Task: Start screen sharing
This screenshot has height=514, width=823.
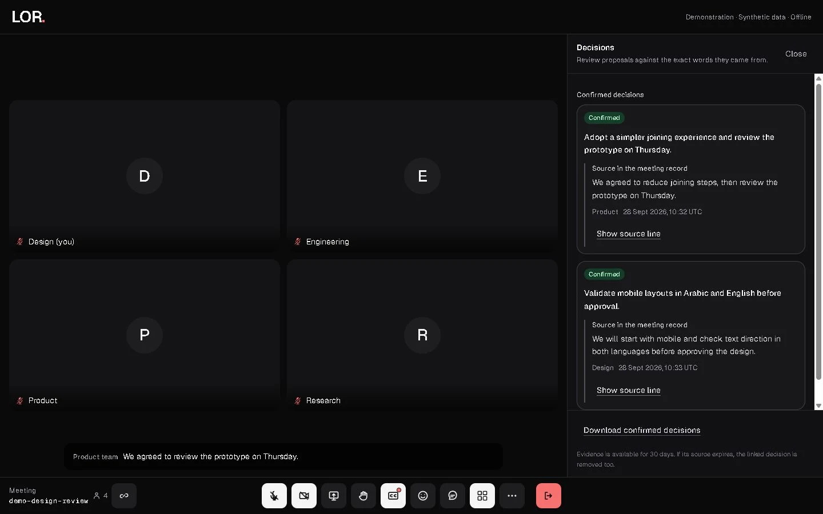Action: tap(334, 496)
